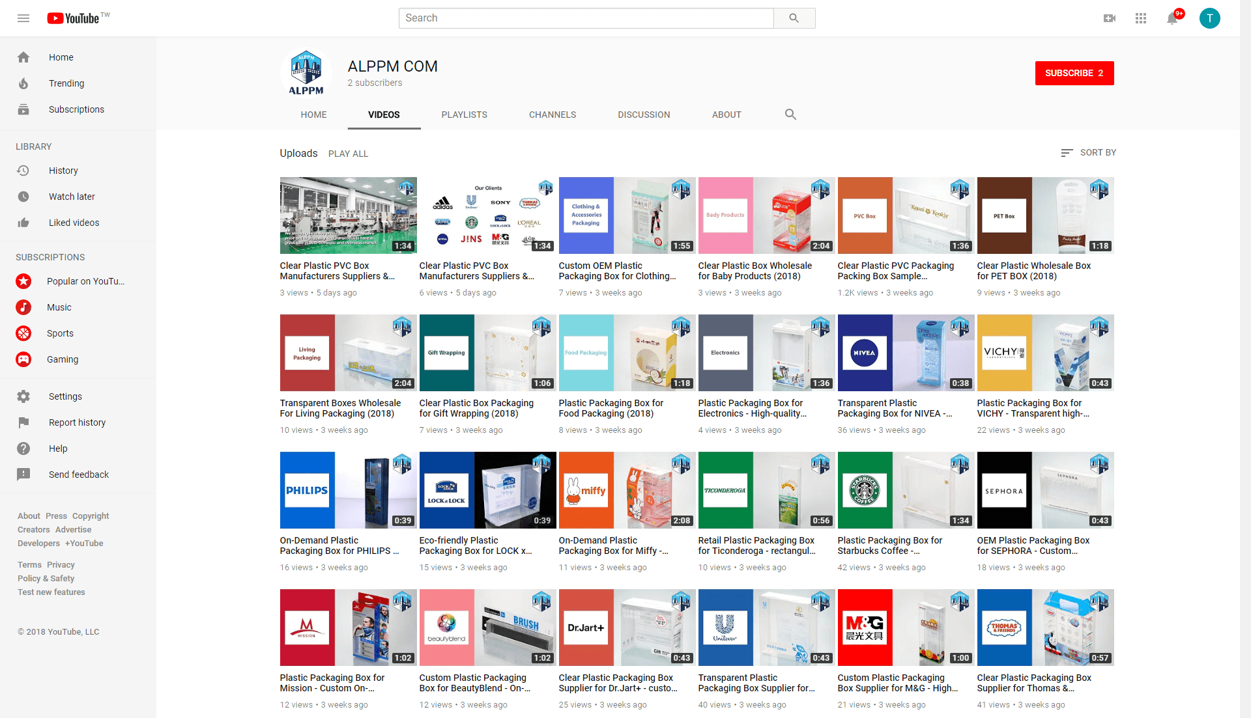Click the Music channel icon
The image size is (1251, 718).
23,307
